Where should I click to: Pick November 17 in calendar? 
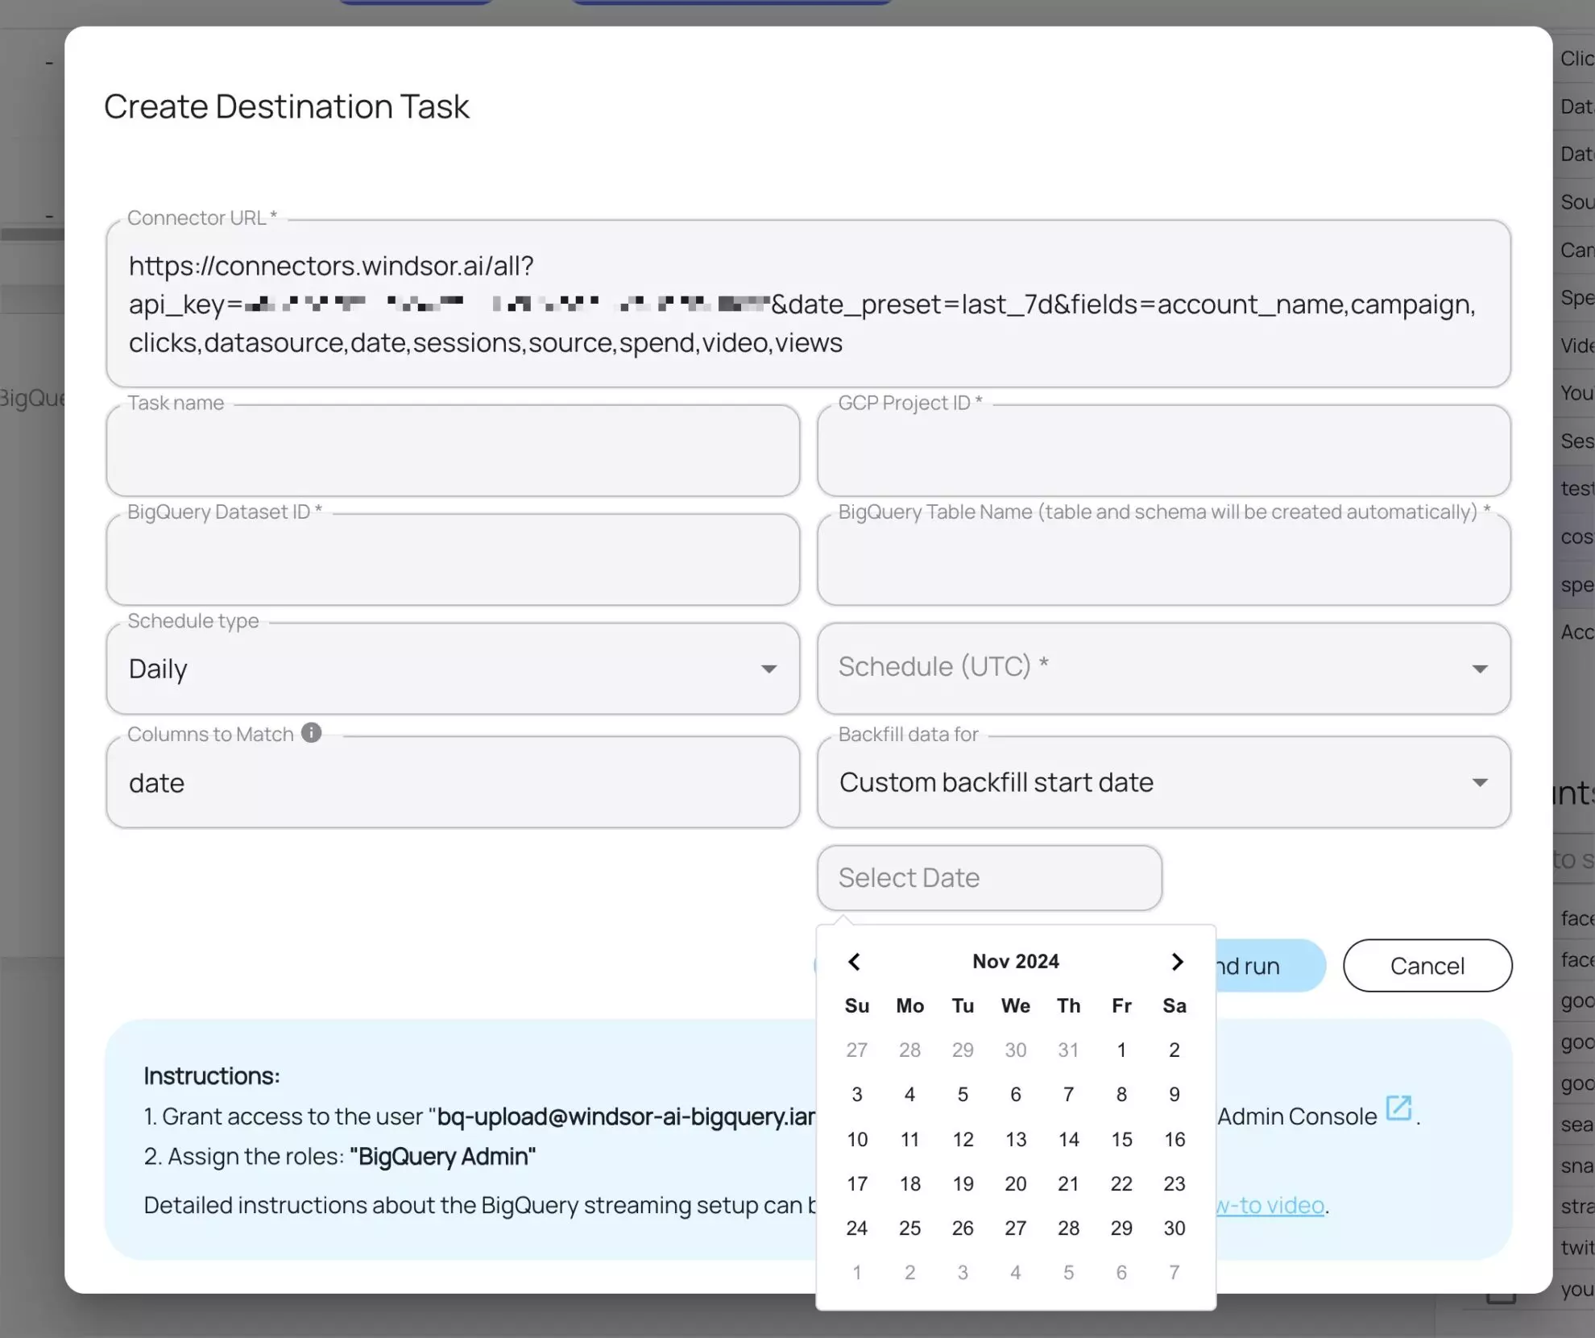click(857, 1183)
